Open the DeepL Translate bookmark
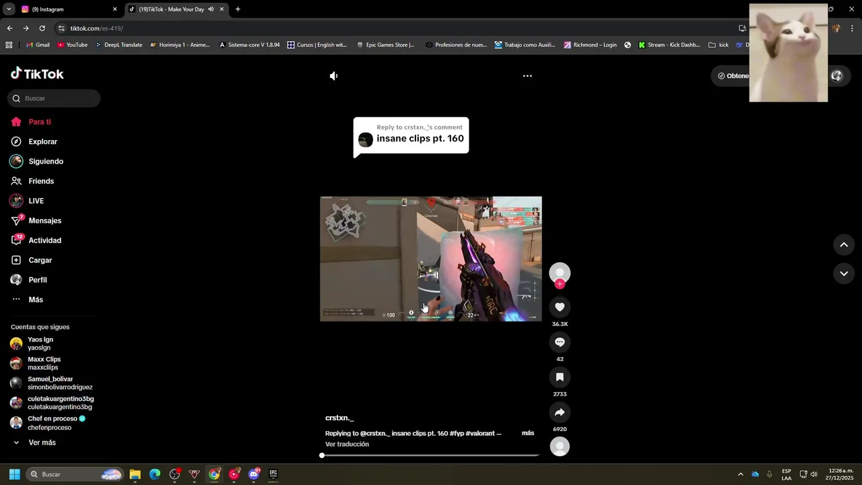The width and height of the screenshot is (862, 485). (119, 45)
